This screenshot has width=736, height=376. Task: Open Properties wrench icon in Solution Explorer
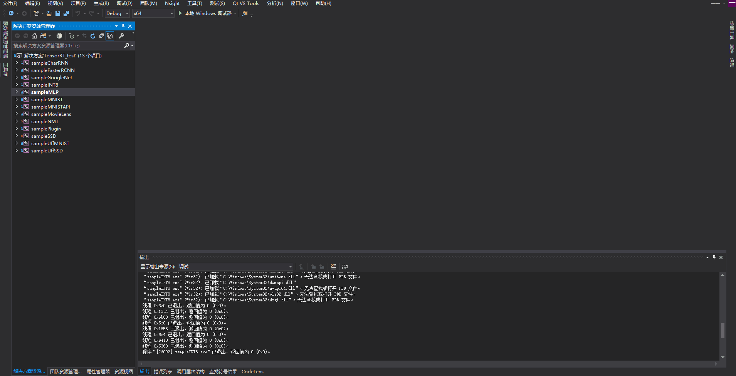pyautogui.click(x=121, y=36)
